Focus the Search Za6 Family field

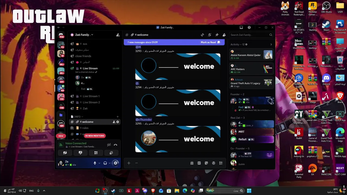coord(251,35)
